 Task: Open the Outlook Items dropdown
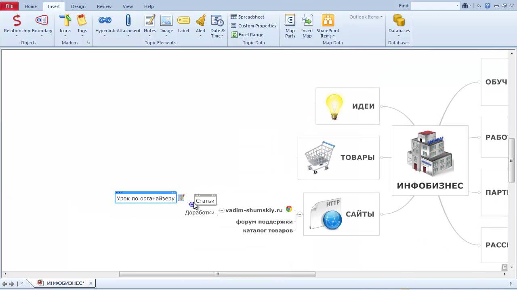(x=366, y=17)
